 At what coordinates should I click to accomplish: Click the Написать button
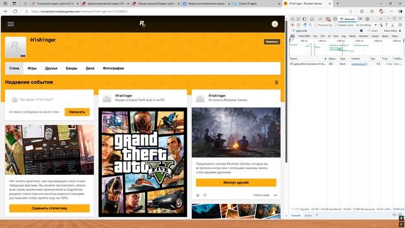click(77, 112)
